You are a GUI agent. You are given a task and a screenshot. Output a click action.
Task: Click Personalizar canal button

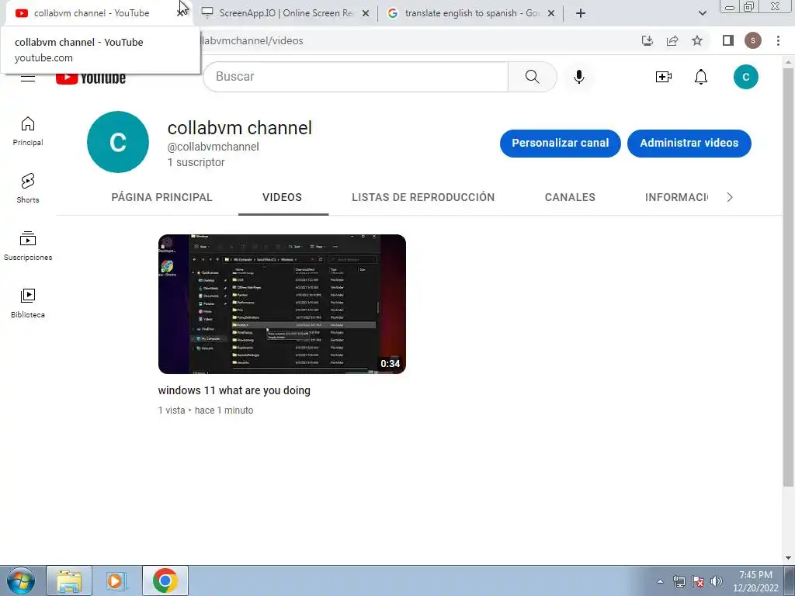pyautogui.click(x=560, y=143)
